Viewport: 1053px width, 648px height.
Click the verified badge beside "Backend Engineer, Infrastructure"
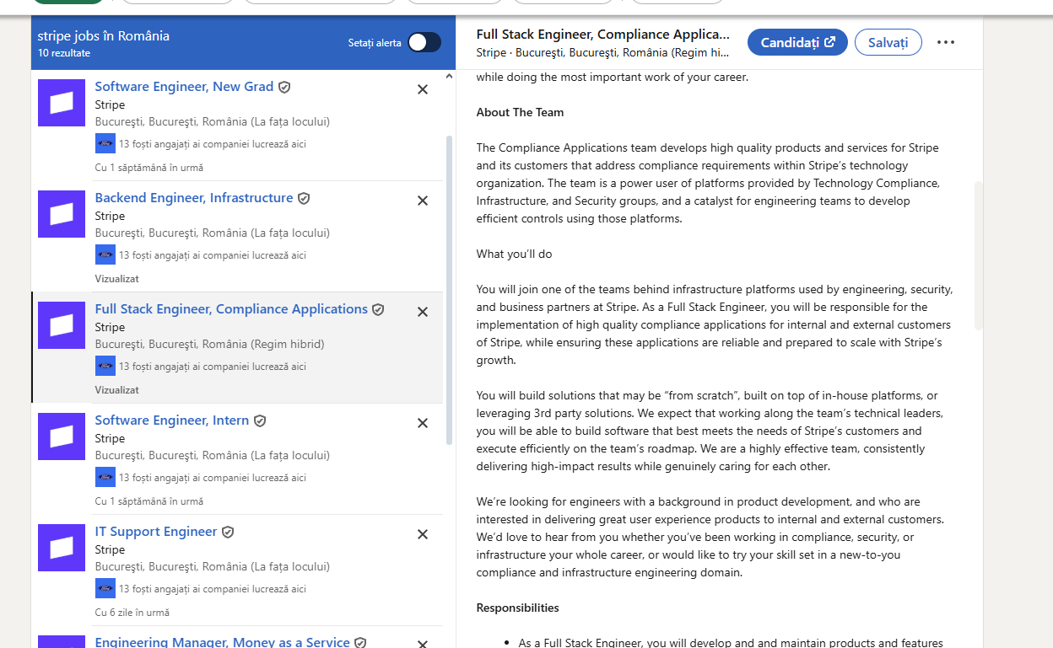[x=303, y=197]
